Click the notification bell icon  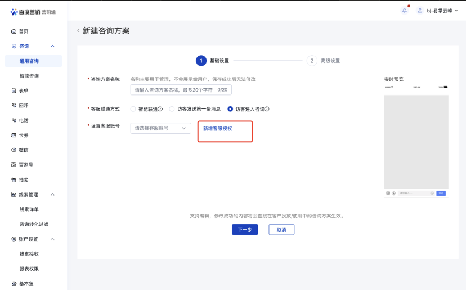[404, 11]
